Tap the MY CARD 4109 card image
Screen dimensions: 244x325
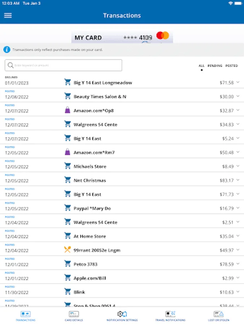[x=122, y=37]
